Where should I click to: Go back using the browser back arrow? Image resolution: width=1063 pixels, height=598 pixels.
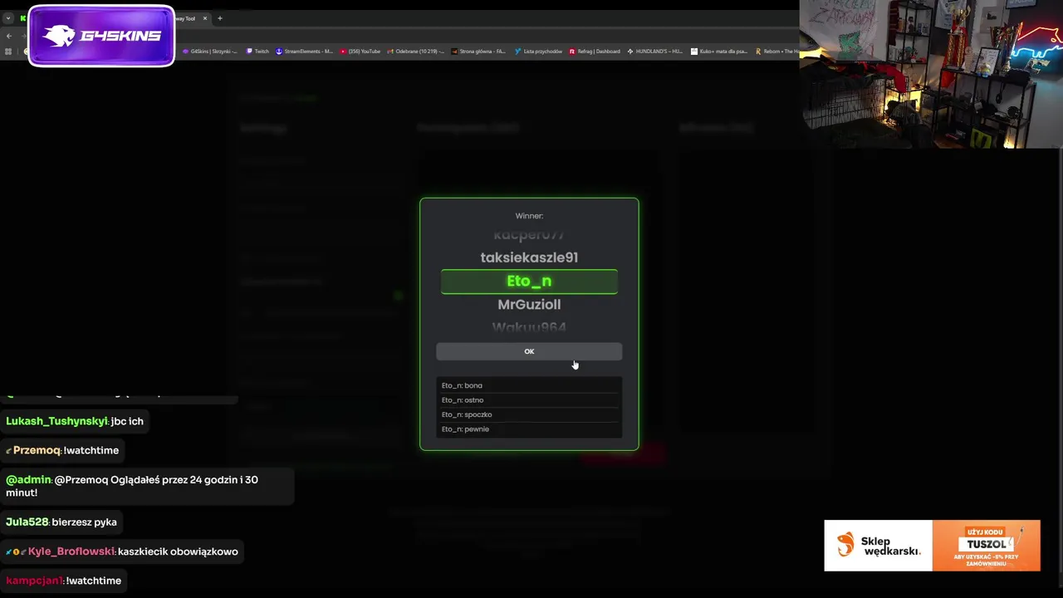pyautogui.click(x=8, y=36)
